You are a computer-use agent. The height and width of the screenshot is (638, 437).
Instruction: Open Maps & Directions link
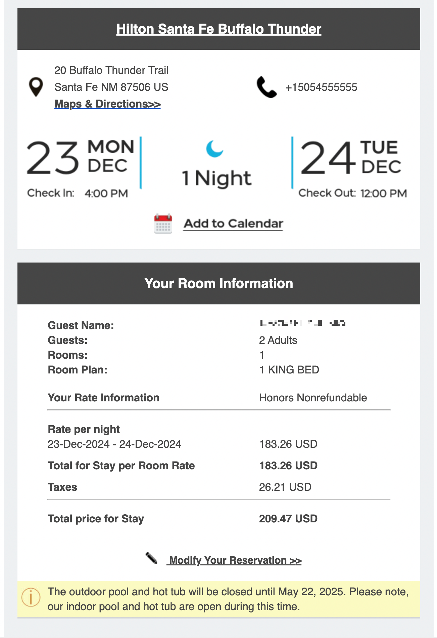pyautogui.click(x=107, y=104)
